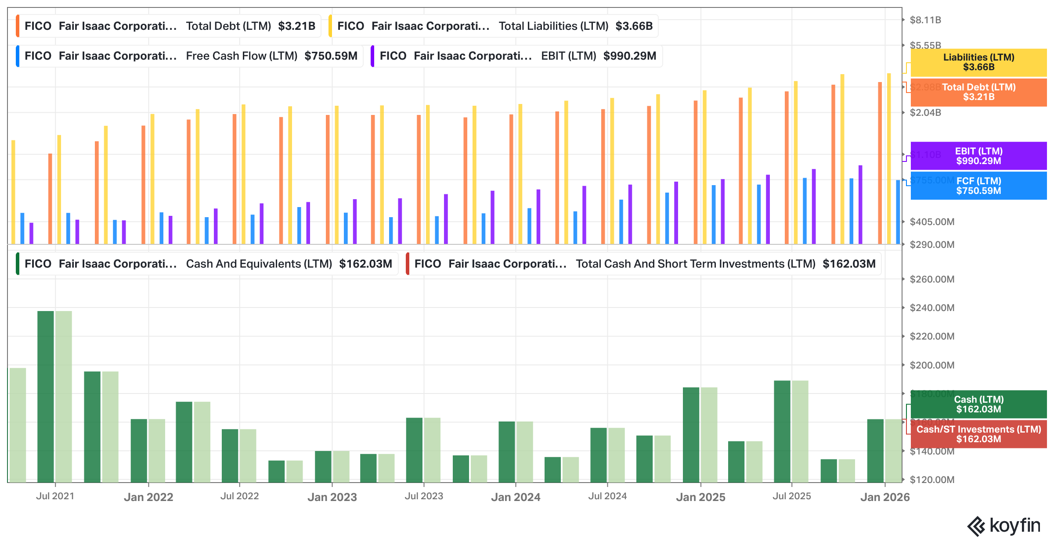Click the Jan 2026 x-axis label

(x=885, y=497)
